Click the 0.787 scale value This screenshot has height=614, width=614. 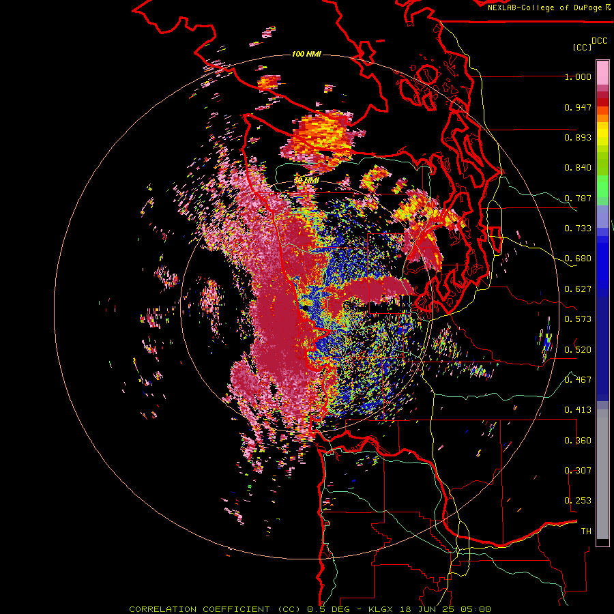click(x=578, y=198)
